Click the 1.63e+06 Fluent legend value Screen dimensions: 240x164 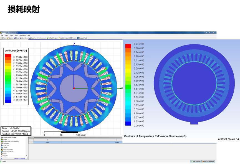pos(139,85)
